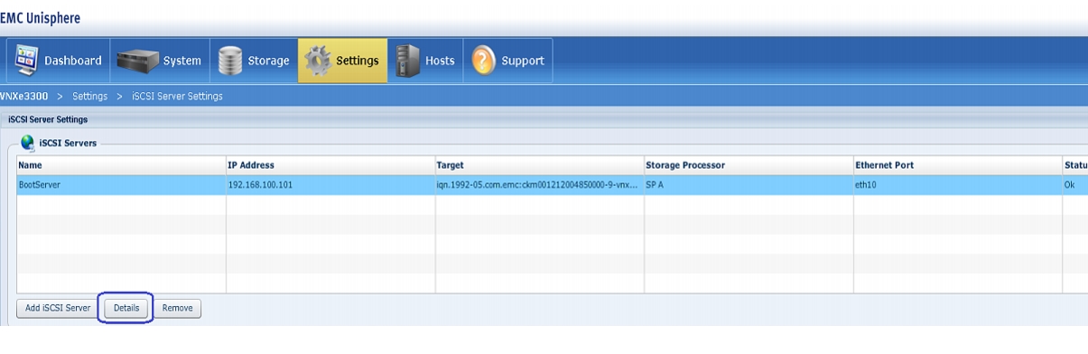Click the Settings gear icon
The height and width of the screenshot is (354, 1088).
click(x=317, y=61)
